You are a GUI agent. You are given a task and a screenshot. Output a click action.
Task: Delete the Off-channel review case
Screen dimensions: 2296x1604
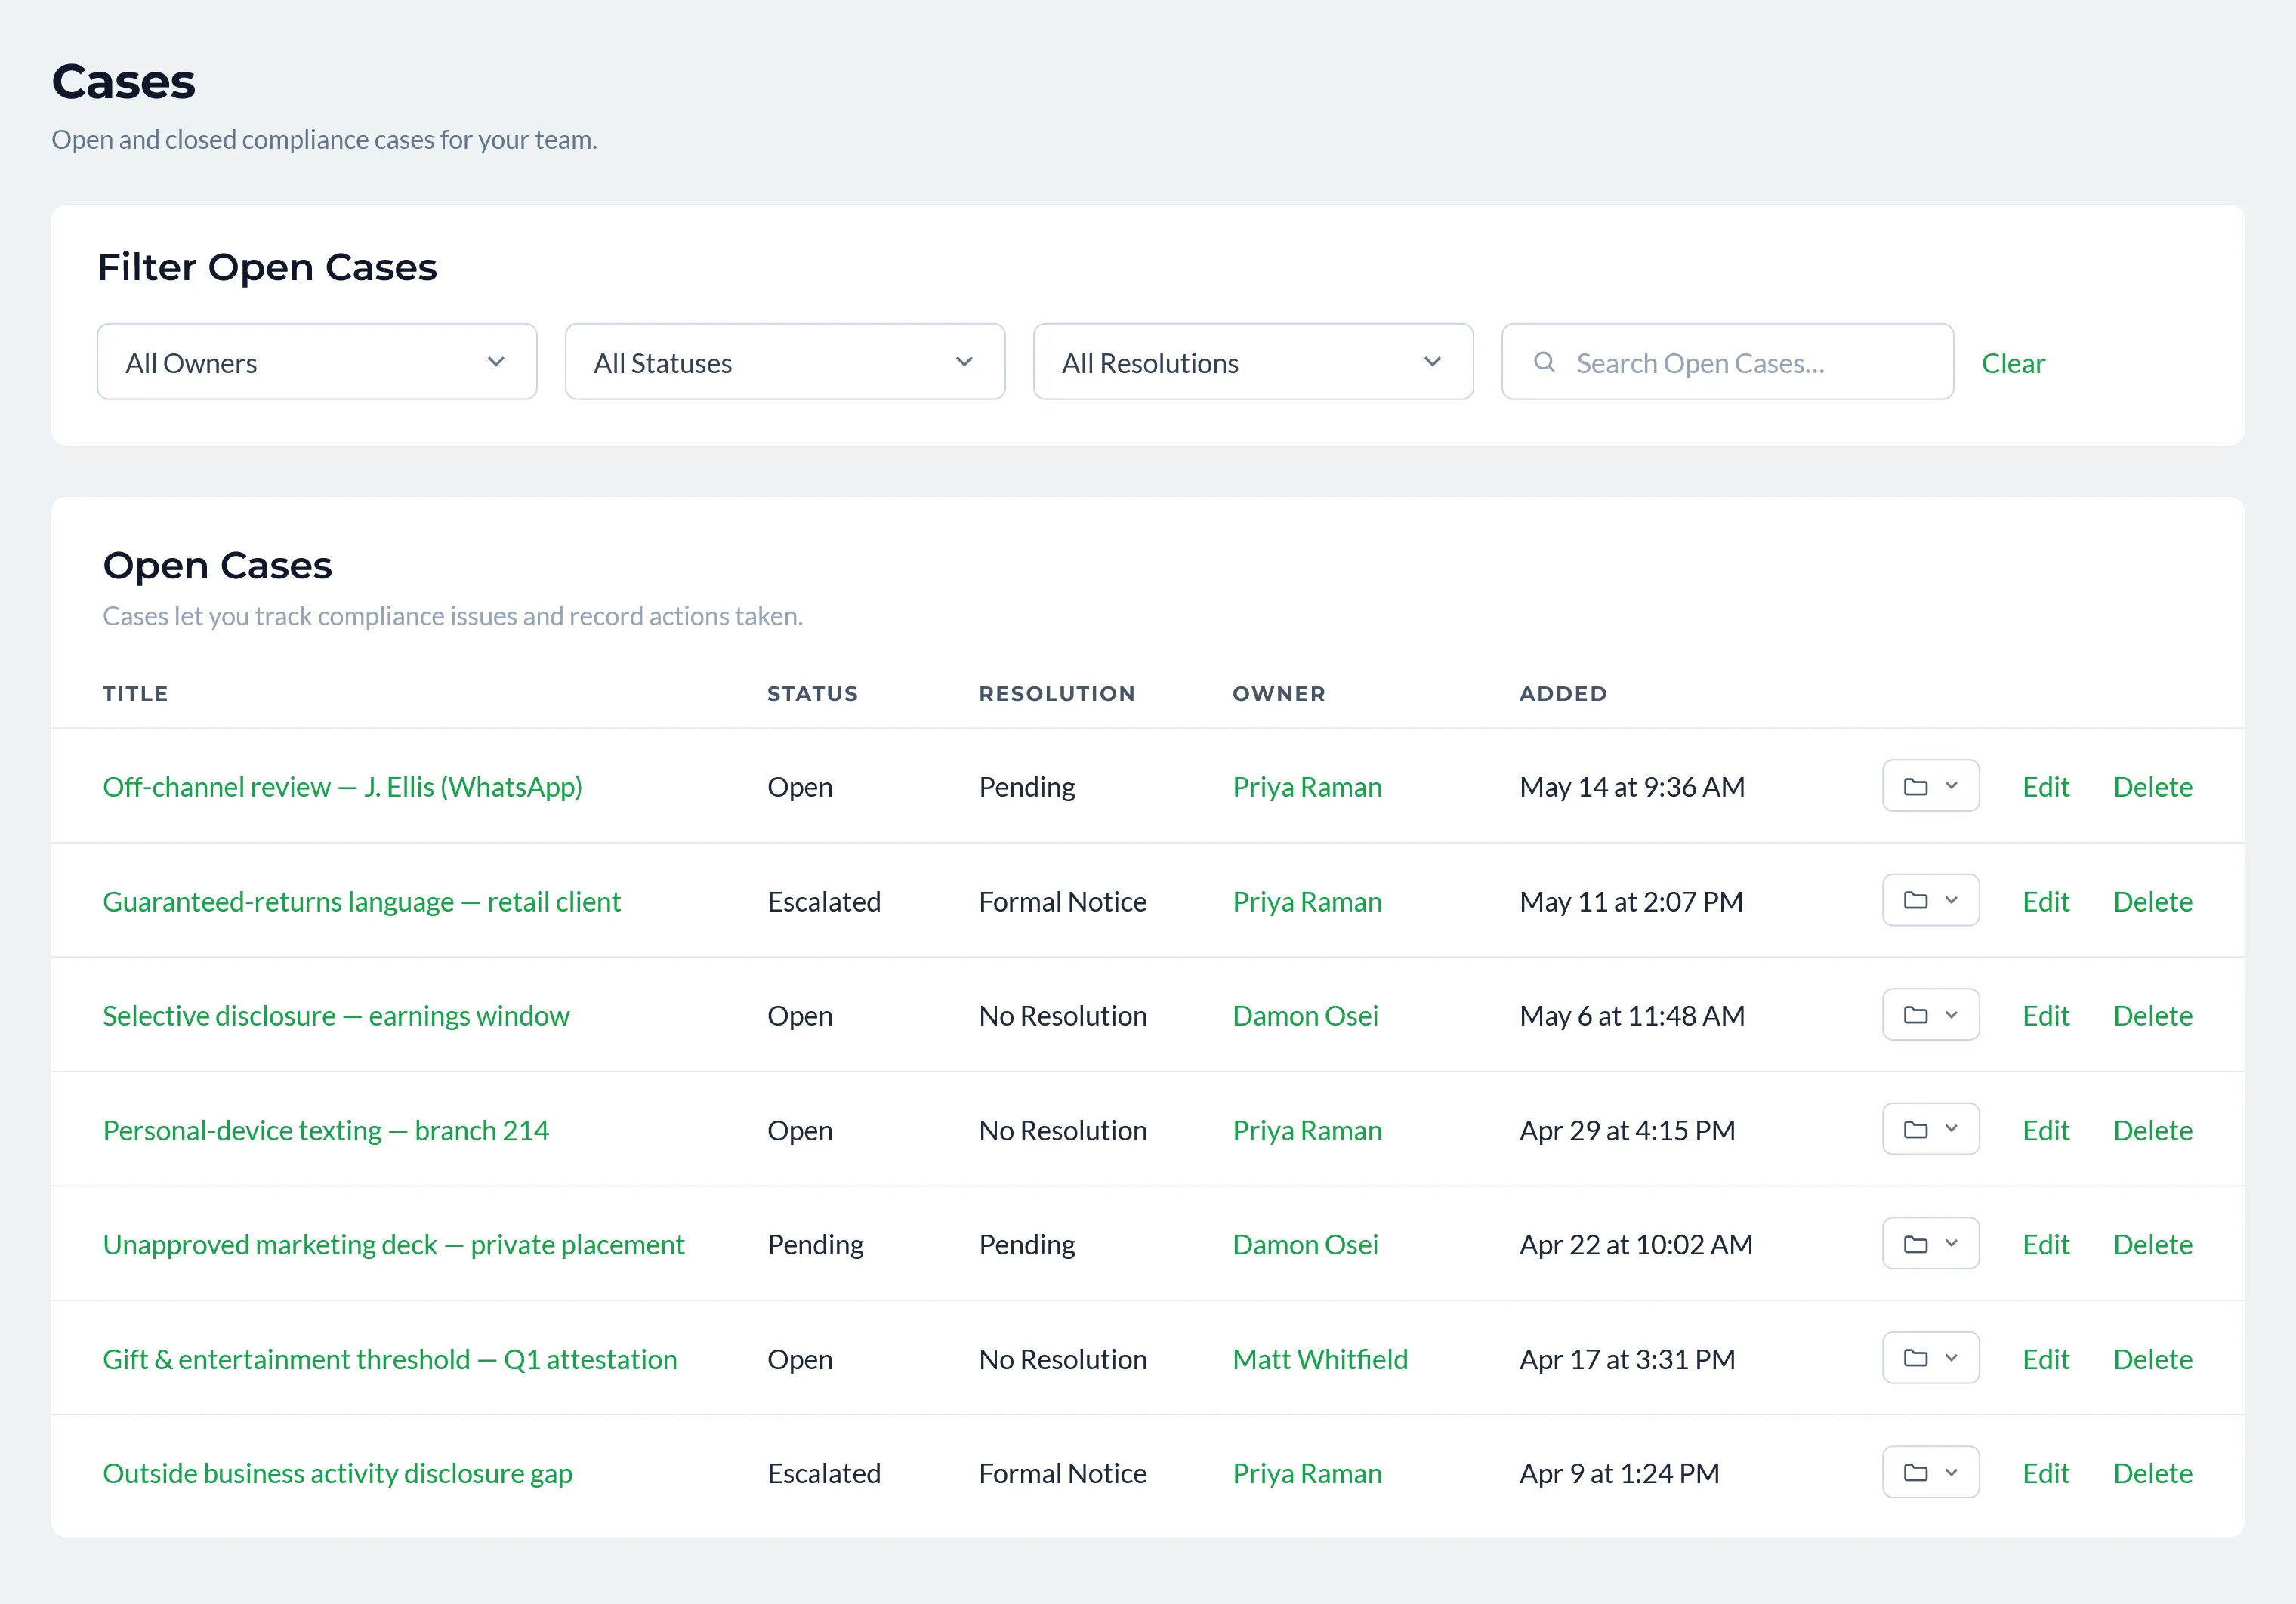click(2152, 787)
